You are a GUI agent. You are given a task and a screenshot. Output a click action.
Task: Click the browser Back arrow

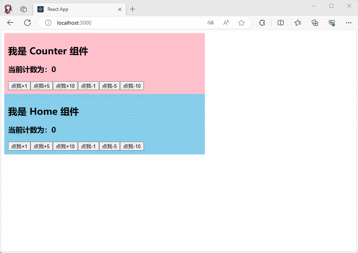point(10,23)
